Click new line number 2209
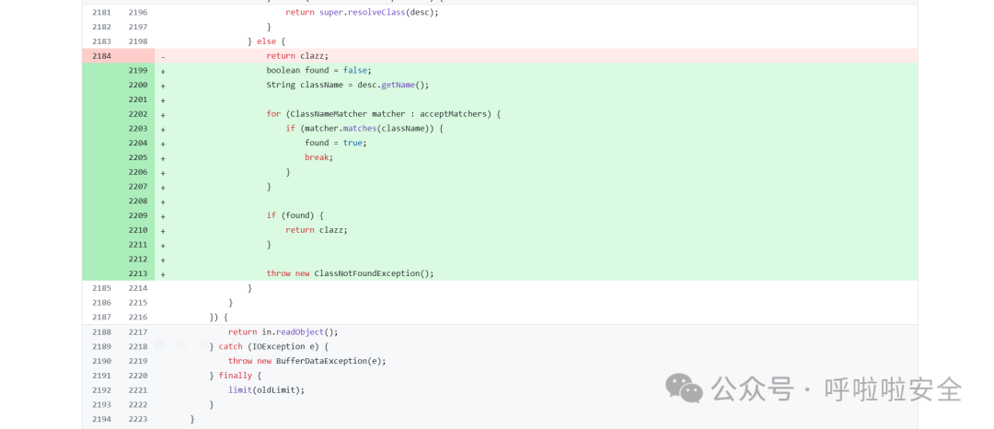 137,215
